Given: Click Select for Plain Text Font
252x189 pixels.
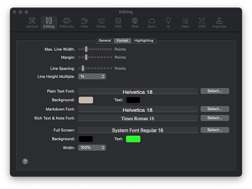Looking at the screenshot, I should click(215, 91).
